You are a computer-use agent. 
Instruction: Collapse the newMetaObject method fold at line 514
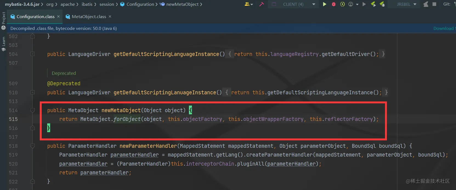click(x=33, y=110)
